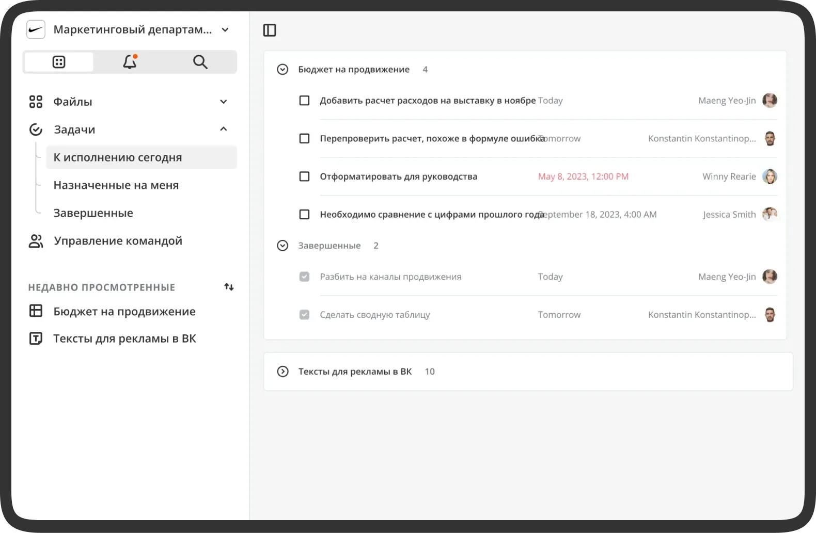
Task: Click the table icon for Бюджет на продвижение
Action: (36, 311)
